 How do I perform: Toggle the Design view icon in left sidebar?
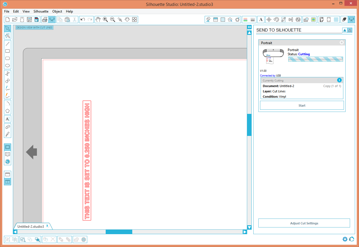8,147
